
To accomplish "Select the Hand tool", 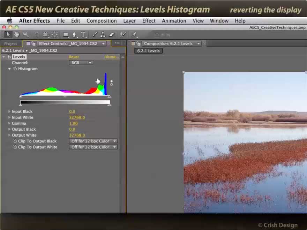I will 17,34.
